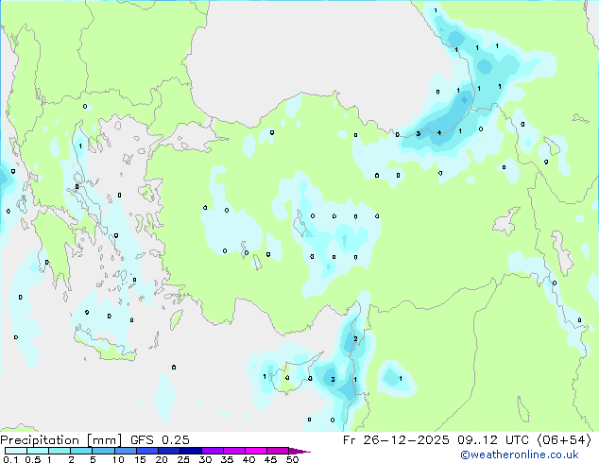The width and height of the screenshot is (599, 463).
Task: Click the 1–2 mm legend color swatch
Action: click(x=60, y=451)
